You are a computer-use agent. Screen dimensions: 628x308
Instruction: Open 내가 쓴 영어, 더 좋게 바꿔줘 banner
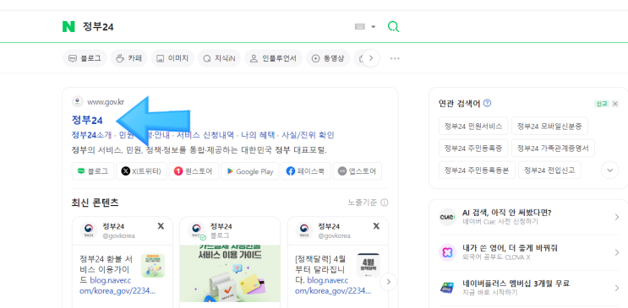click(529, 252)
